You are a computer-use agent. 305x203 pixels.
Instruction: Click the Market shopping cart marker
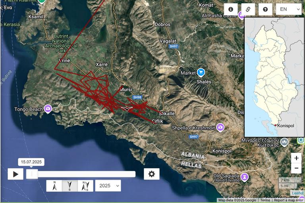tap(201, 73)
